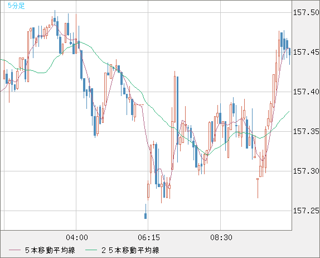Screen dimensions: 320x258
Task: Click the lowest blue candle near 157.25
Action: 146,216
